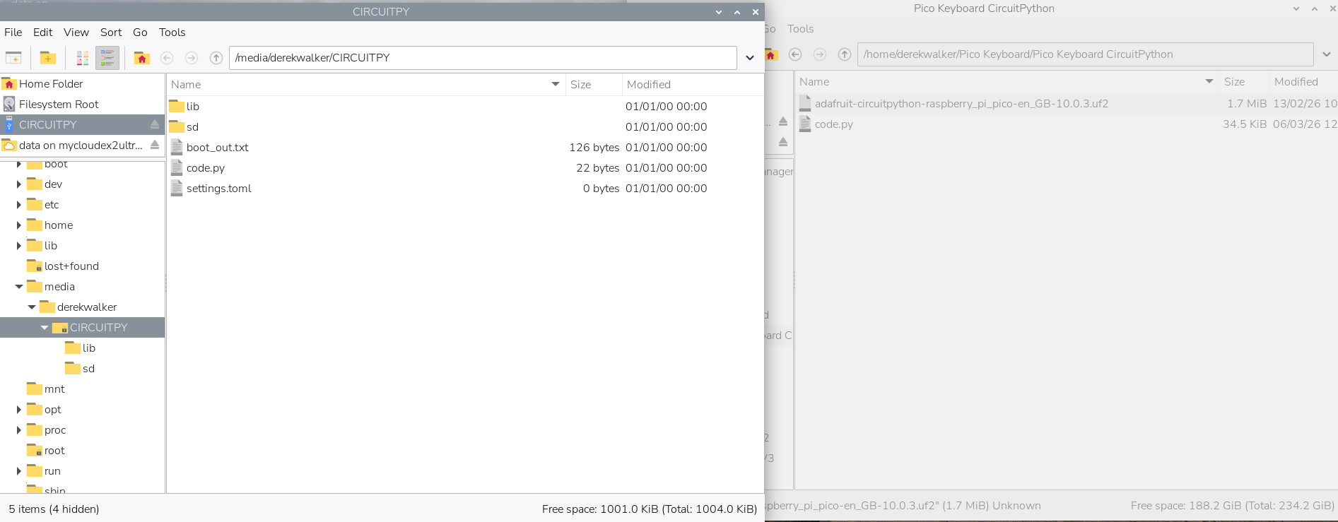Go to home folder using toolbar icon
This screenshot has height=522, width=1338.
point(142,58)
